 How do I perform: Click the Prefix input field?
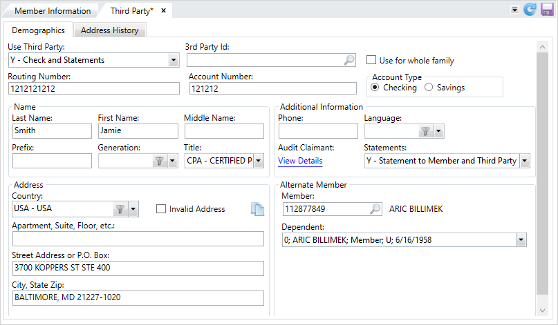coord(52,161)
